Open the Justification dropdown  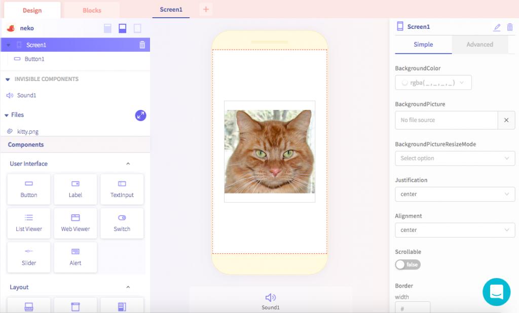point(455,194)
